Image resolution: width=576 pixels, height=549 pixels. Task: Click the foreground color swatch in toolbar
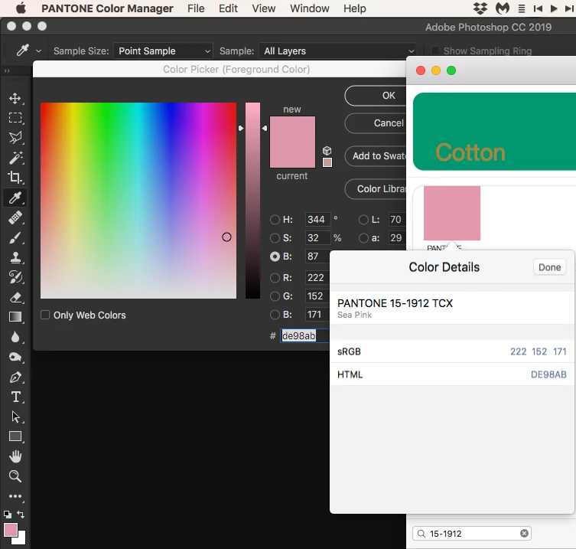[10, 530]
